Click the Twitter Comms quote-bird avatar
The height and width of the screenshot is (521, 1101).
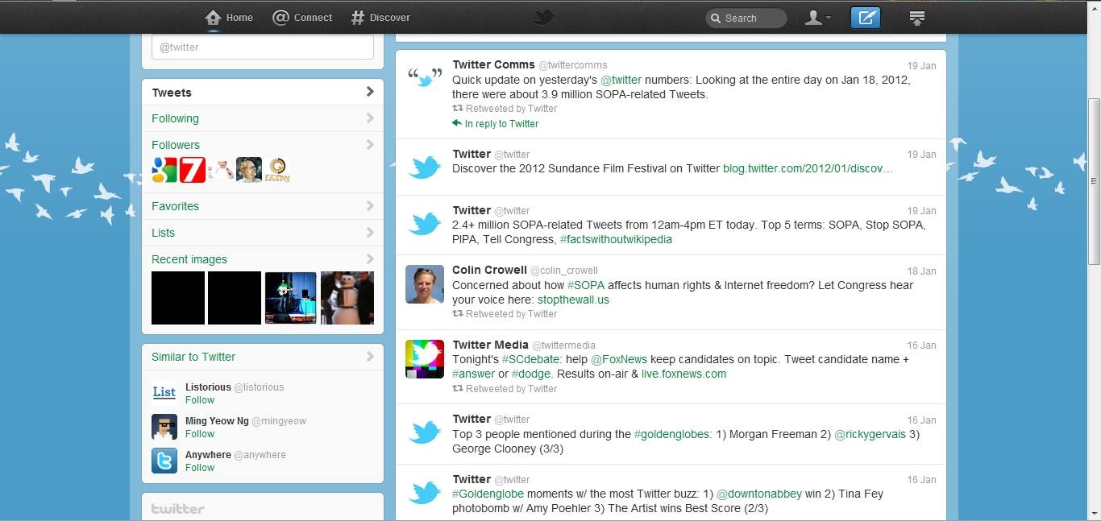[425, 78]
